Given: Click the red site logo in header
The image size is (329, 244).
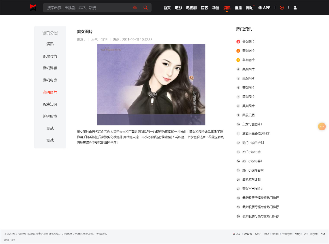Looking at the screenshot, I should (33, 8).
